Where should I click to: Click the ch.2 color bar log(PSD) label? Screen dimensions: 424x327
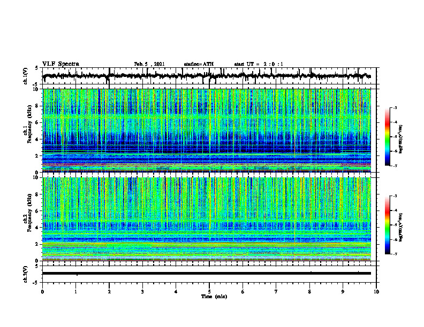(401, 227)
